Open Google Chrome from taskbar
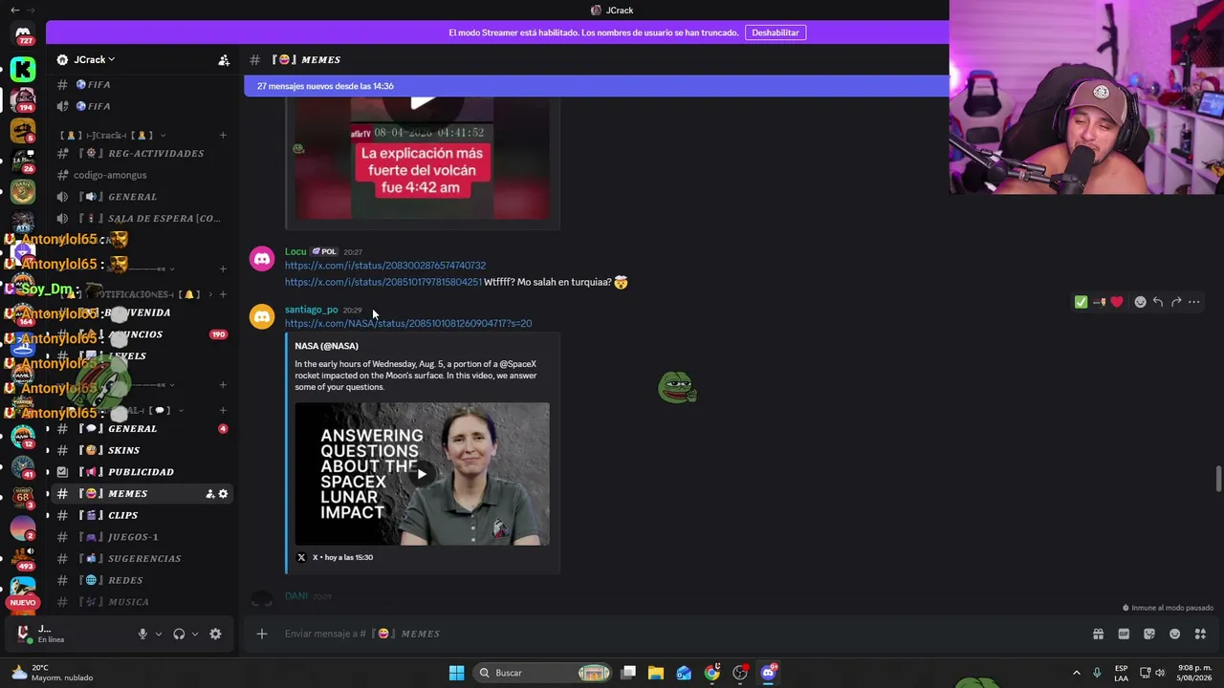 tap(712, 673)
